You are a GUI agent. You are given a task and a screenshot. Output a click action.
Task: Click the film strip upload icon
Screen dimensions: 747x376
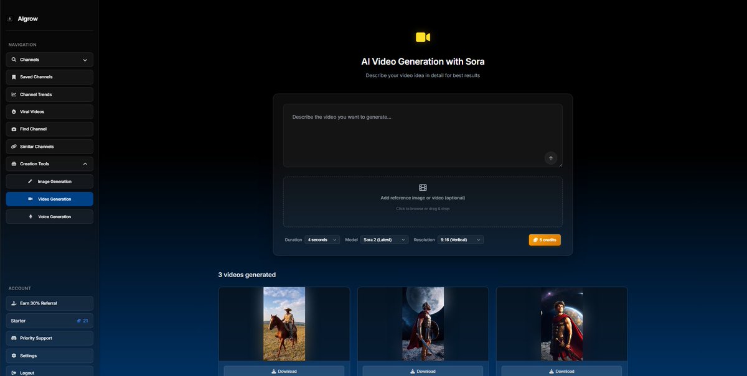click(423, 188)
